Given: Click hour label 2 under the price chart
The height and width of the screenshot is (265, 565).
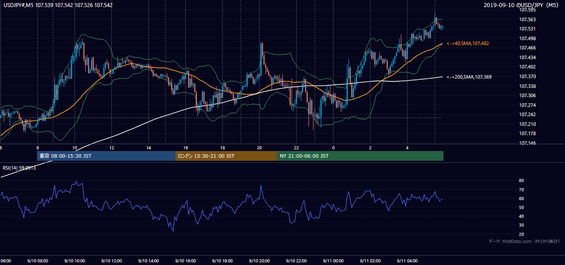Looking at the screenshot, I should coord(370,148).
